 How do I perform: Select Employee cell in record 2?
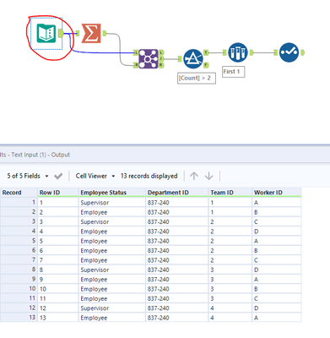[x=112, y=212]
